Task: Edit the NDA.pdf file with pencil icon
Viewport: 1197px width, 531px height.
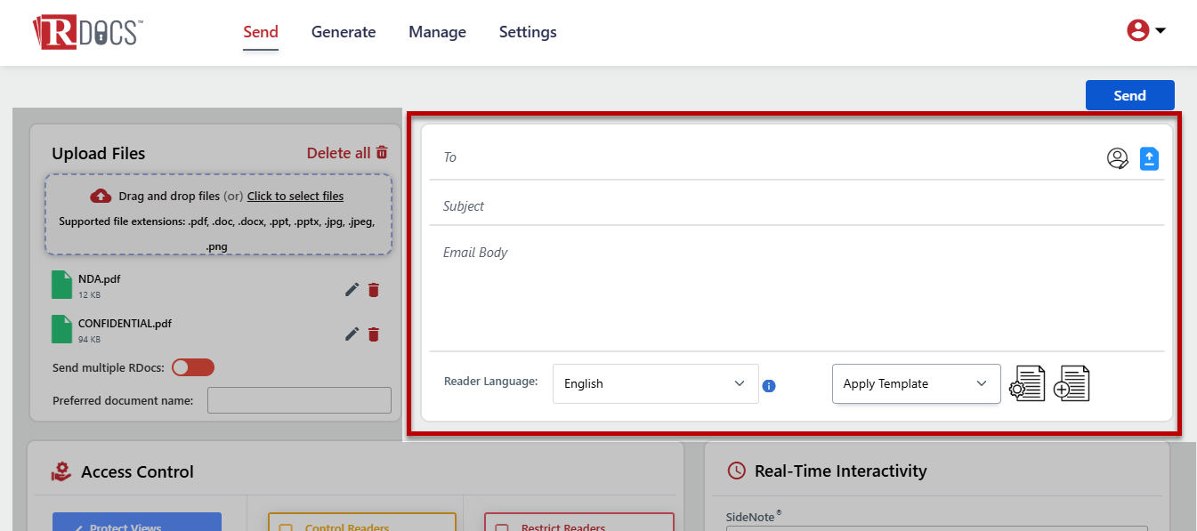Action: point(352,289)
